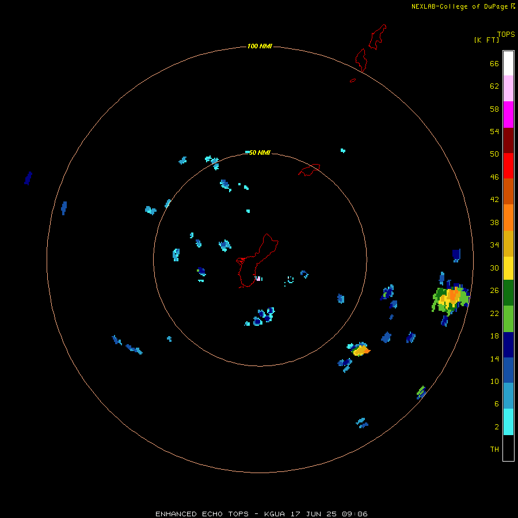Click legend value '46'

coord(494,177)
